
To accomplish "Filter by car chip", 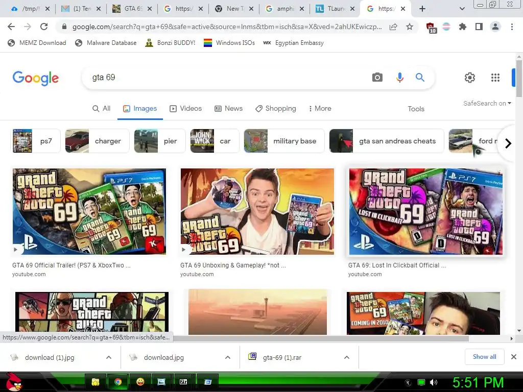I will tap(215, 141).
